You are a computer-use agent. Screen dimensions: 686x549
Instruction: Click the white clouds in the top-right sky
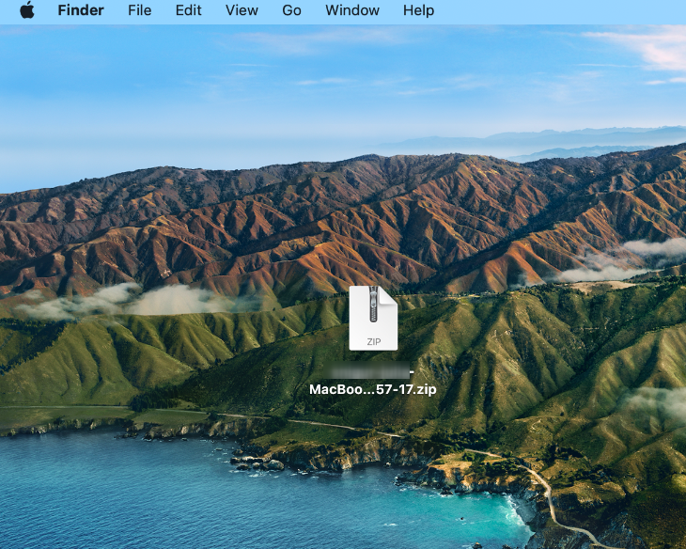click(648, 47)
